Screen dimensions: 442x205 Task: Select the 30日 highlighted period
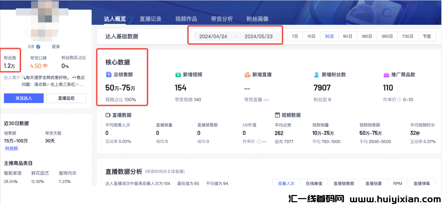[329, 36]
